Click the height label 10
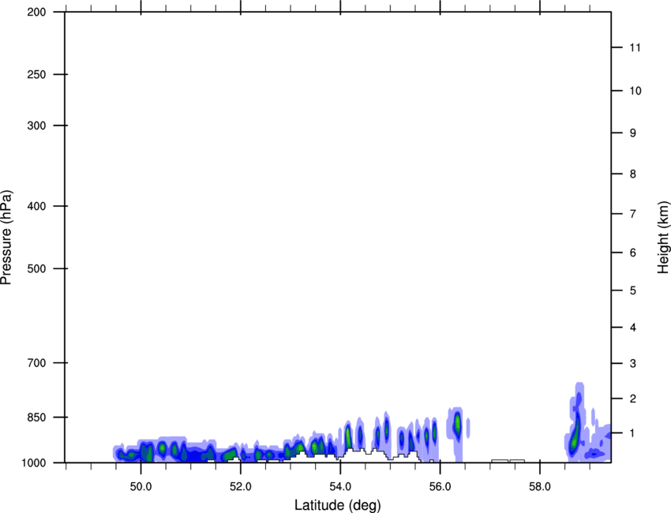The width and height of the screenshot is (671, 513). point(635,91)
